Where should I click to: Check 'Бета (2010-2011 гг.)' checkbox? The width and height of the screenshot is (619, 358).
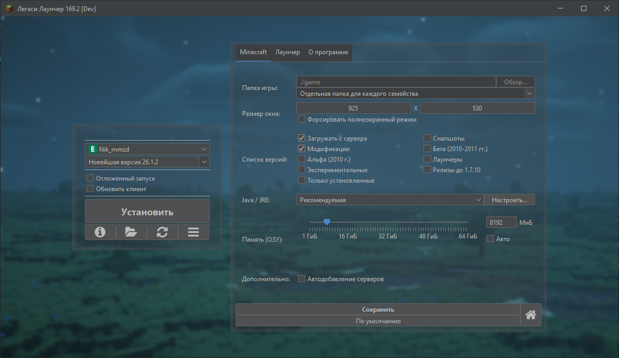(427, 148)
